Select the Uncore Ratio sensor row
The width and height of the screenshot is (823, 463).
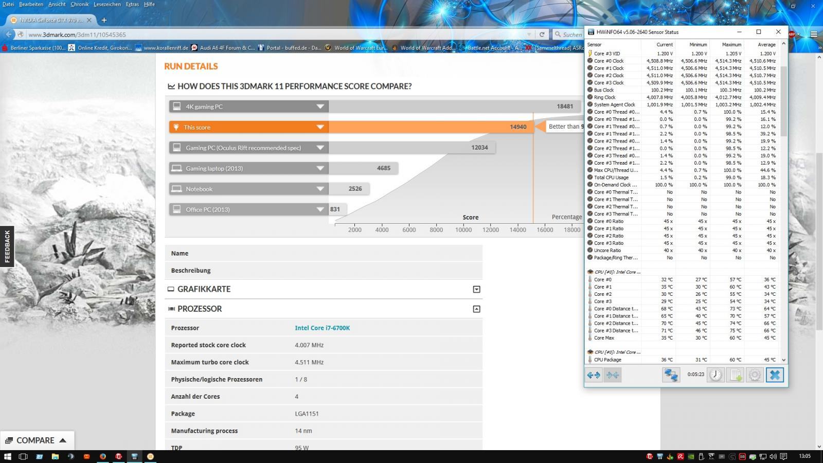(x=682, y=251)
